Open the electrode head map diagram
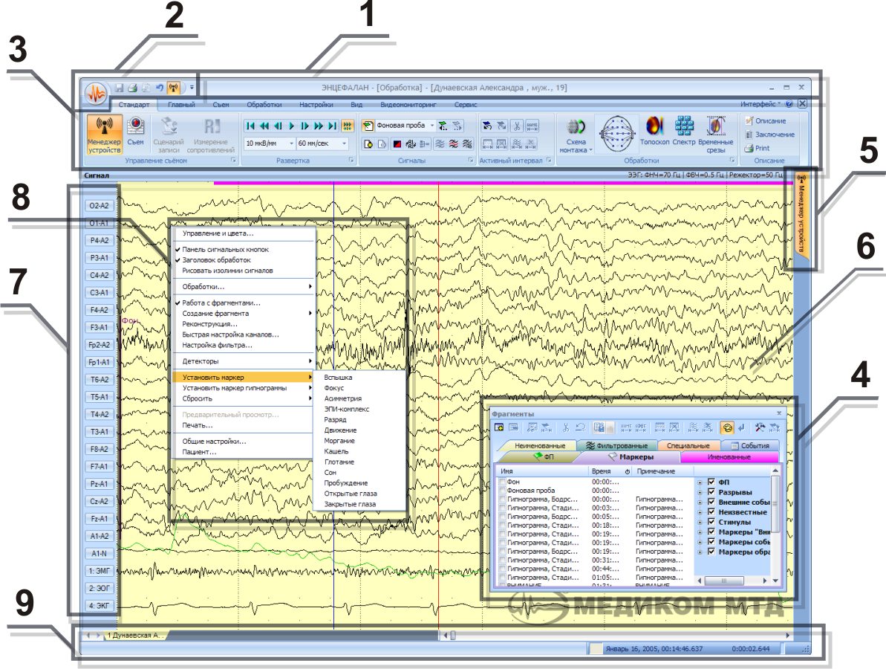The image size is (886, 669). point(616,134)
